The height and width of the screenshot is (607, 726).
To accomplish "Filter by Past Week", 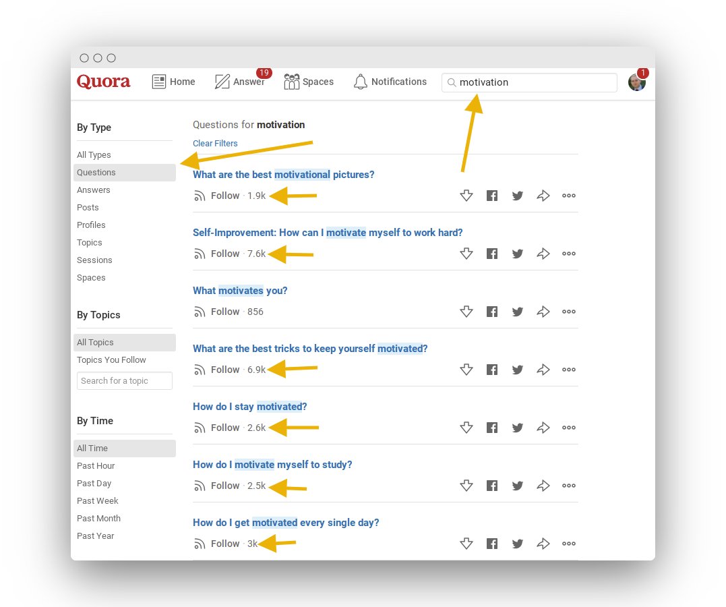I will tap(98, 501).
